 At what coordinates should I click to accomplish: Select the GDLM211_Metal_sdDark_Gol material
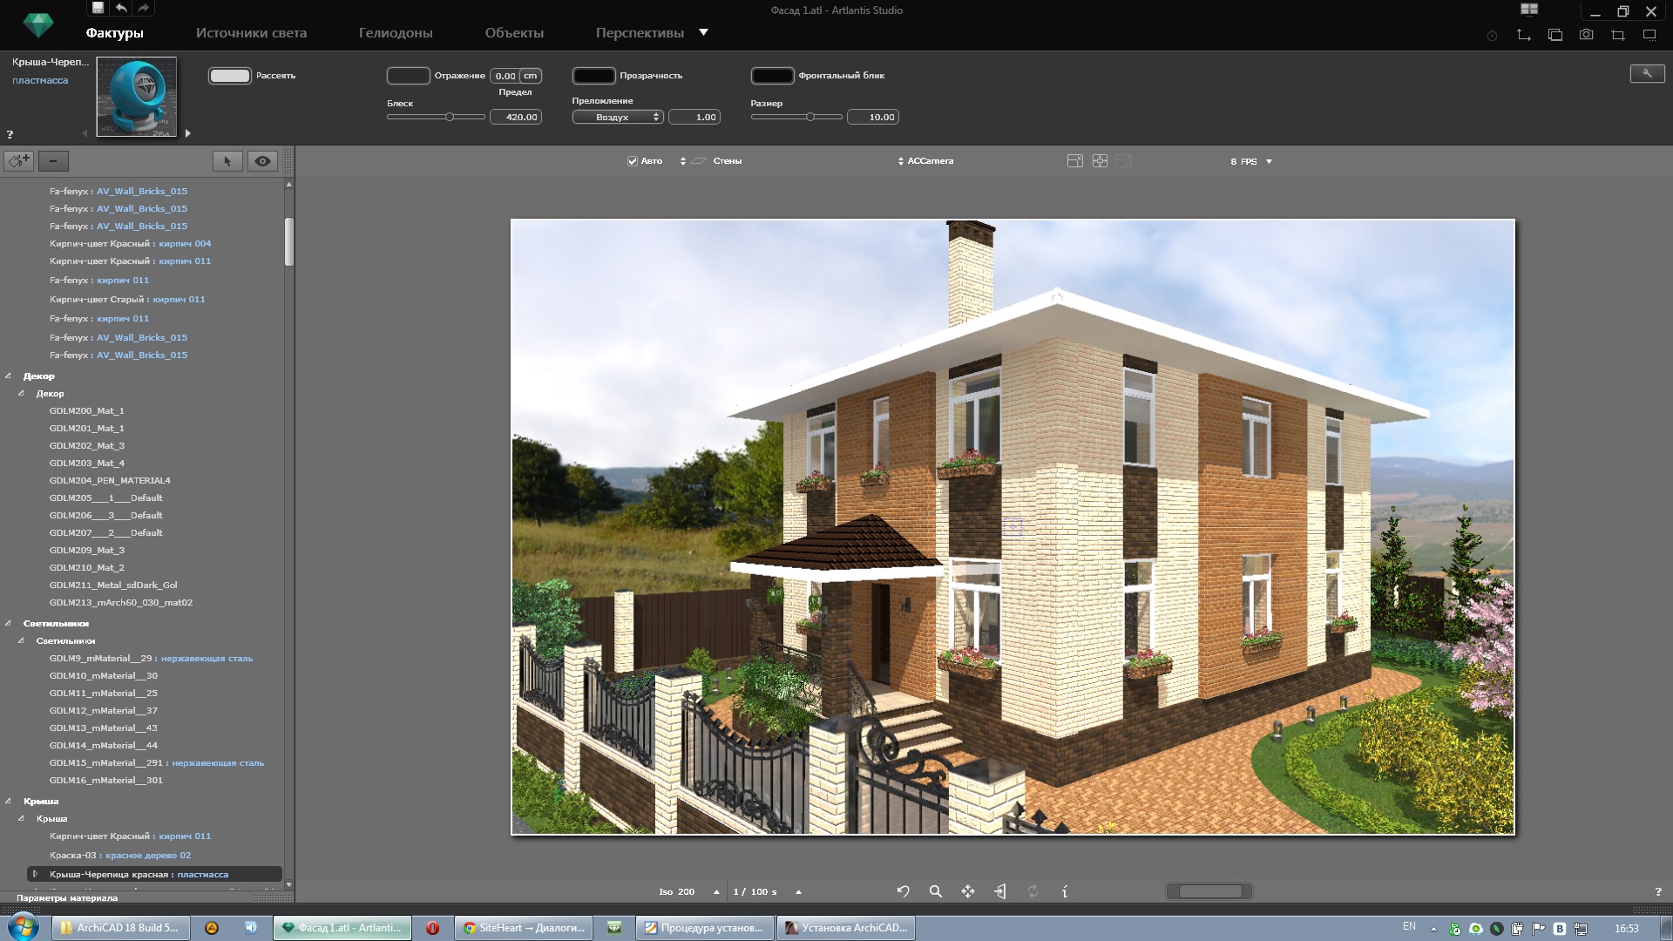113,586
